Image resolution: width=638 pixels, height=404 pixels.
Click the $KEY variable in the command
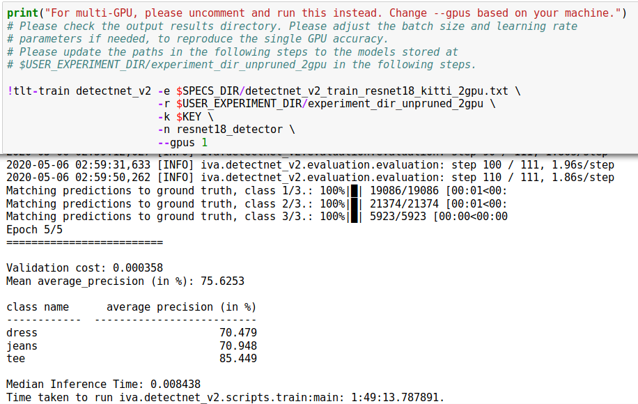point(189,117)
